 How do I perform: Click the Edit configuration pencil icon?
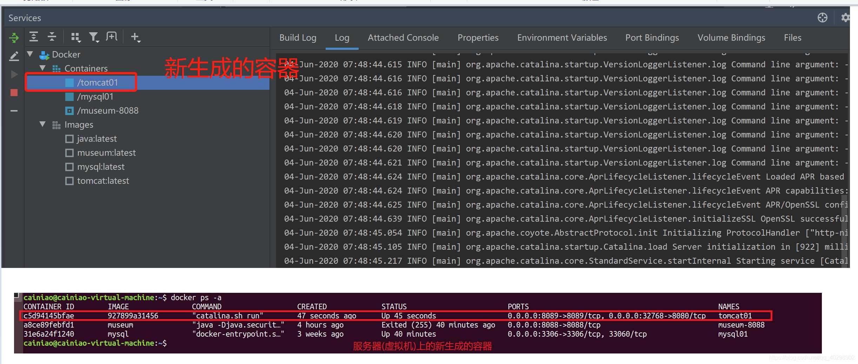(14, 56)
